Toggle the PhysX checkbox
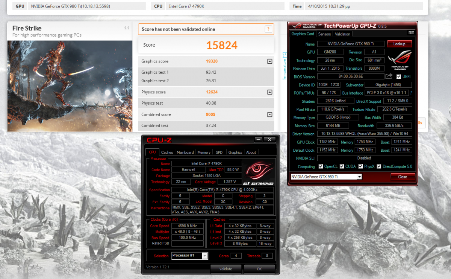The height and width of the screenshot is (279, 451). point(361,166)
